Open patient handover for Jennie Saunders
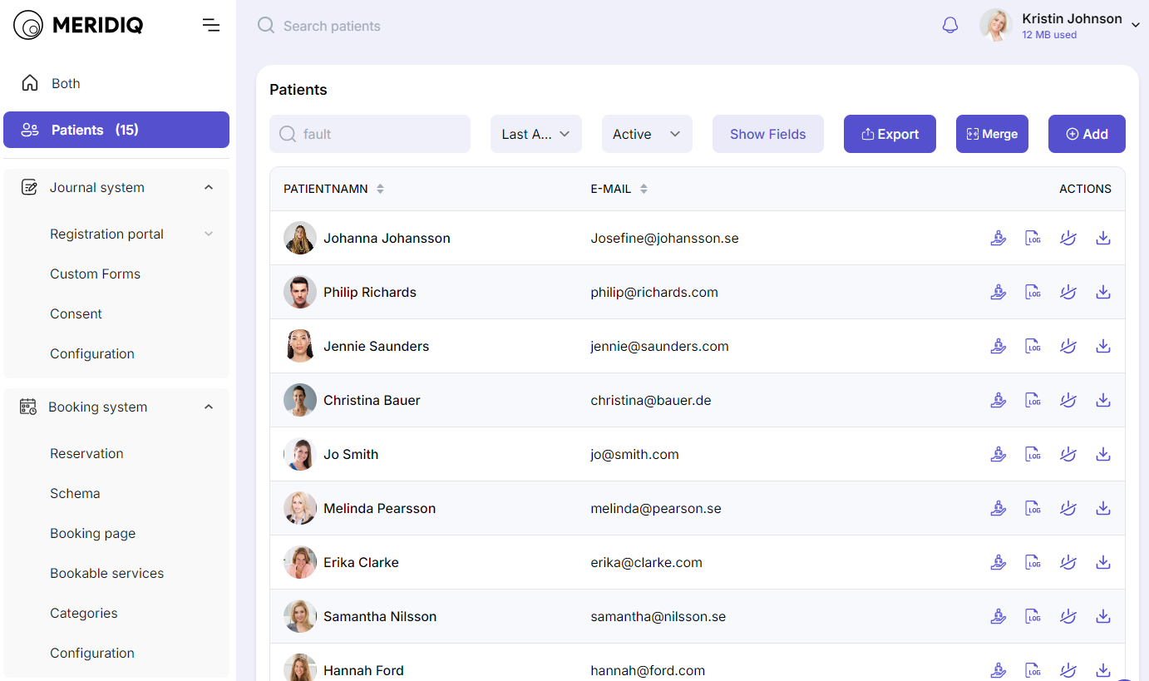The height and width of the screenshot is (681, 1149). [x=999, y=346]
